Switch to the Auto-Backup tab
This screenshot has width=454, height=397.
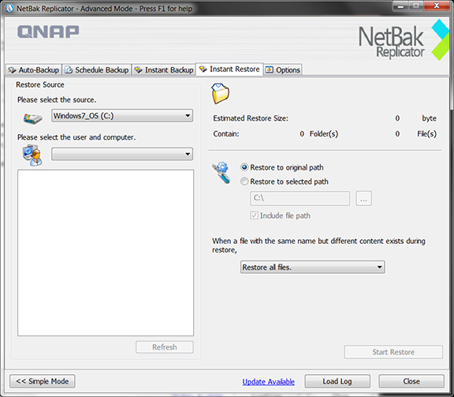34,70
